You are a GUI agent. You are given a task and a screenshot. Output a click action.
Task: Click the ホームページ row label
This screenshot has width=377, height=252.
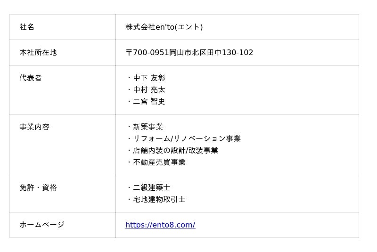click(x=42, y=225)
